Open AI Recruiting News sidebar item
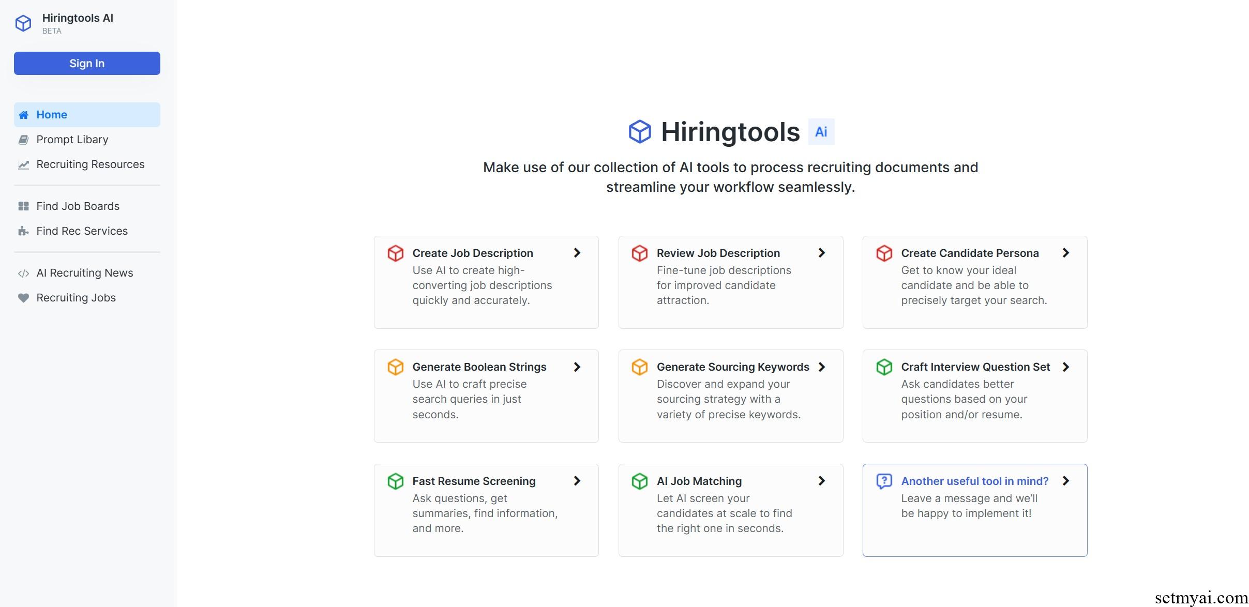Screen dimensions: 1249x607 (87, 273)
